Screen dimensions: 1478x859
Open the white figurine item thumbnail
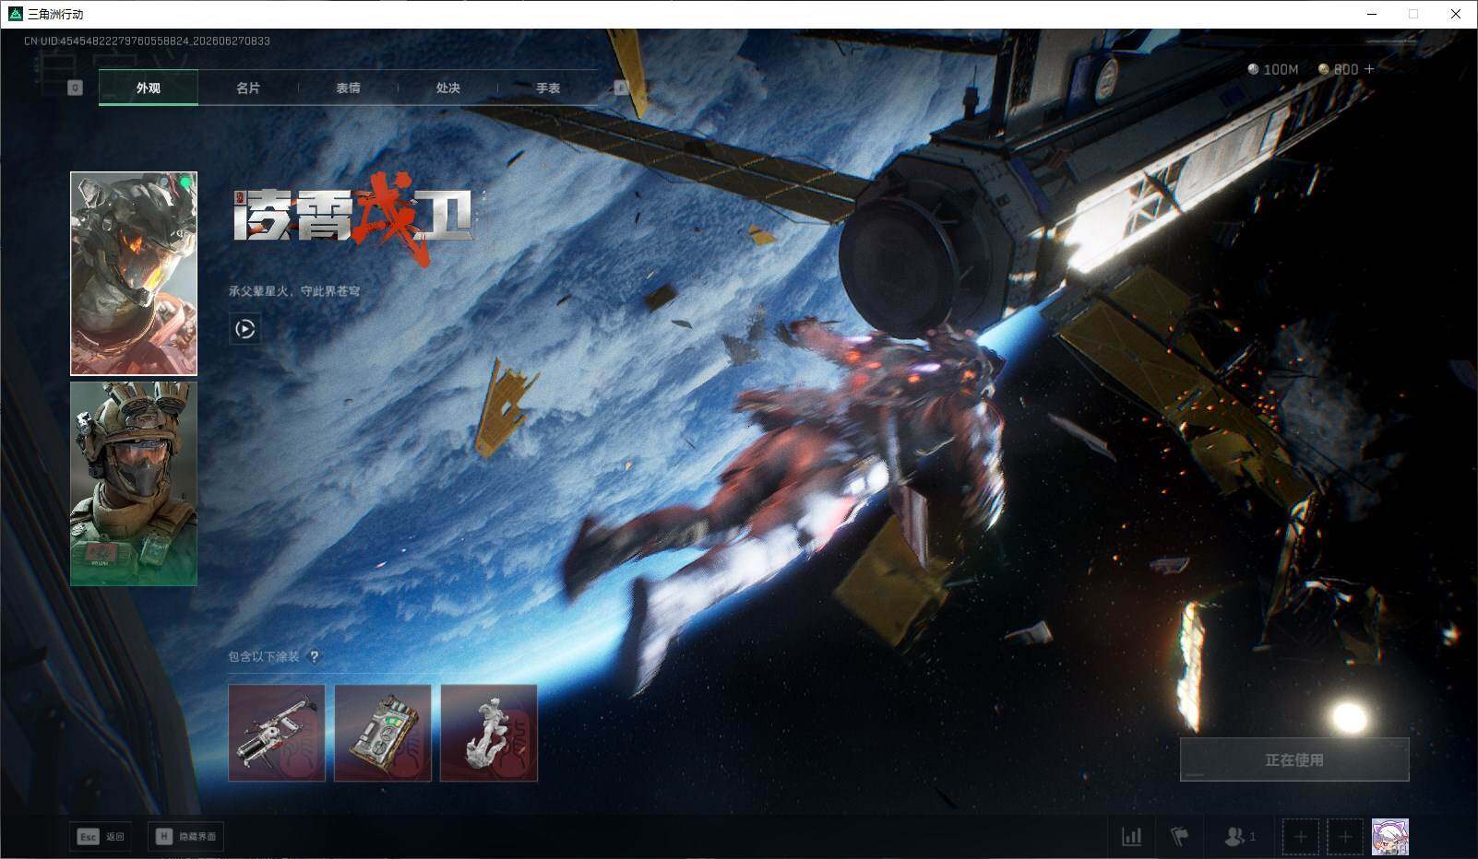tap(489, 733)
